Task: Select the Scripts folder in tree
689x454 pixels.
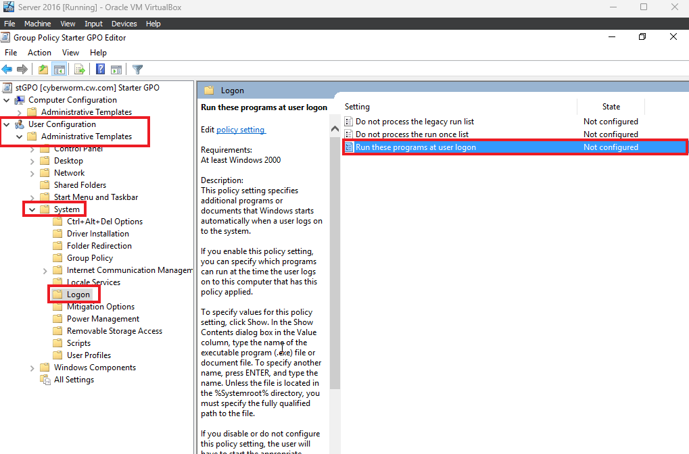Action: (78, 343)
